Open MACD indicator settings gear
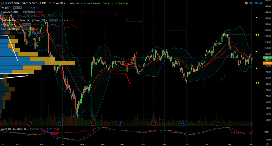 34,129
